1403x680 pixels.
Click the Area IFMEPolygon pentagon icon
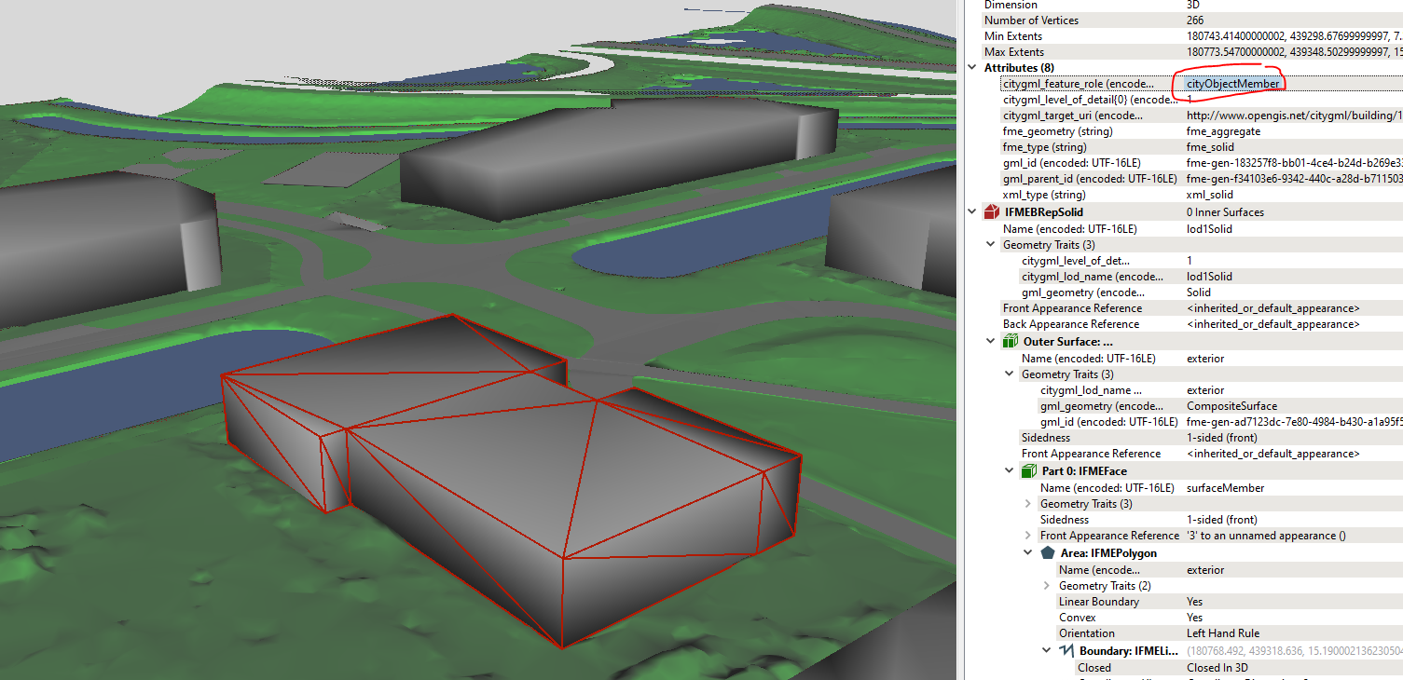coord(1048,553)
